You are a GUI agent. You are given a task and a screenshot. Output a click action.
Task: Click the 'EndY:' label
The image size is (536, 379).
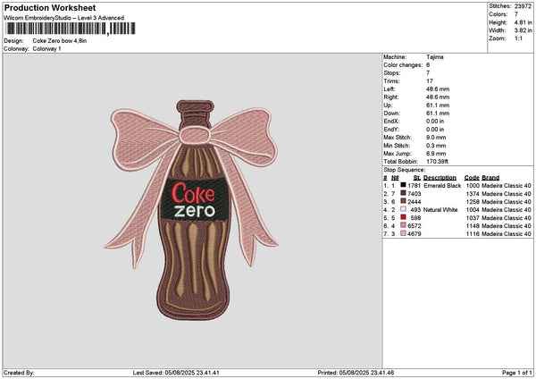click(x=391, y=130)
